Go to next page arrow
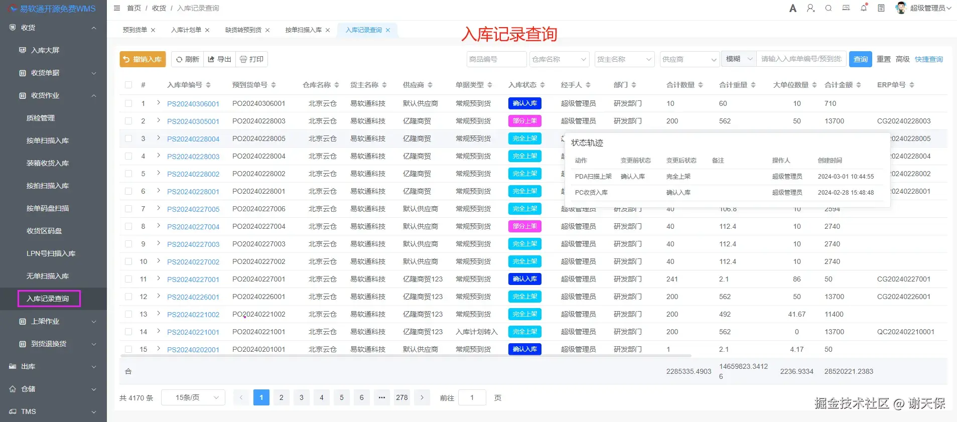 coord(422,397)
